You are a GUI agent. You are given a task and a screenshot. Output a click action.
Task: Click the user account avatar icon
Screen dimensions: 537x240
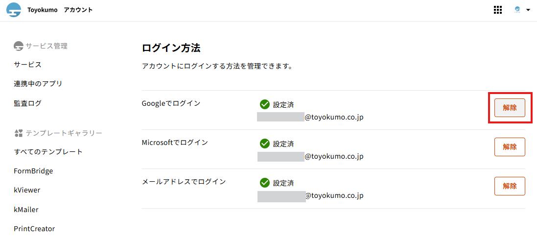coord(517,10)
